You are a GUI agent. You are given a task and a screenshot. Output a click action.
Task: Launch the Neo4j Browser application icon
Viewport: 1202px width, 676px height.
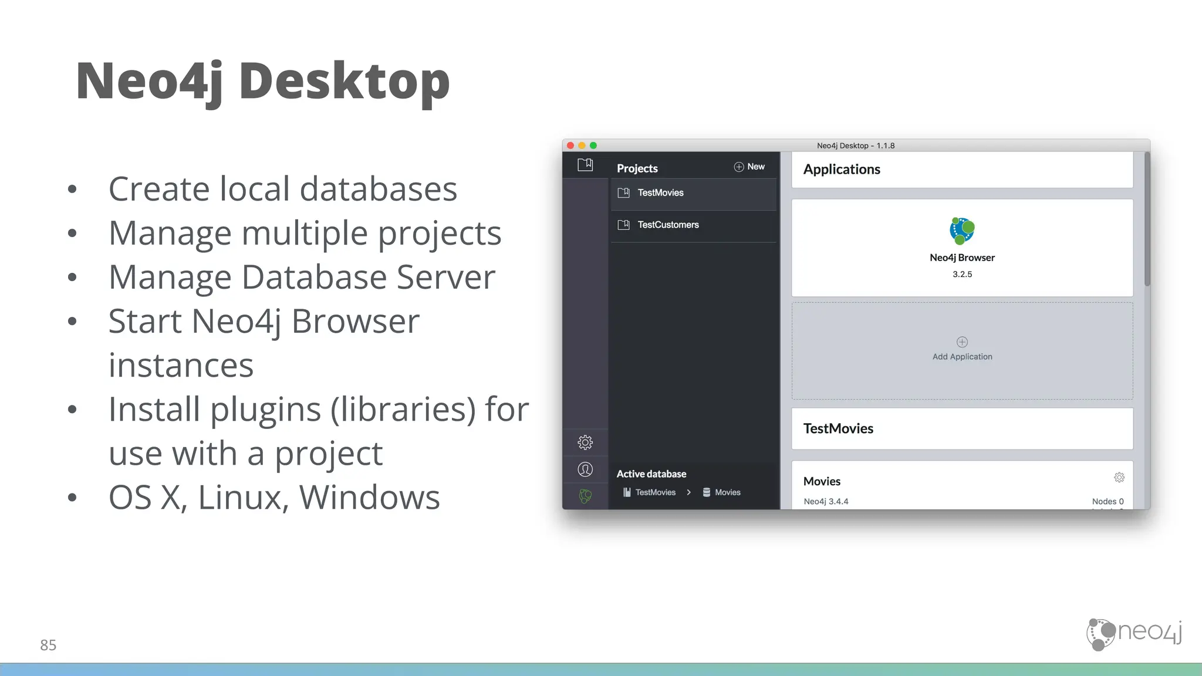962,231
